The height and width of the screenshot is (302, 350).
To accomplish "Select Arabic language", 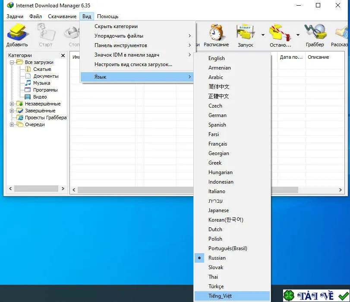I will [x=232, y=77].
